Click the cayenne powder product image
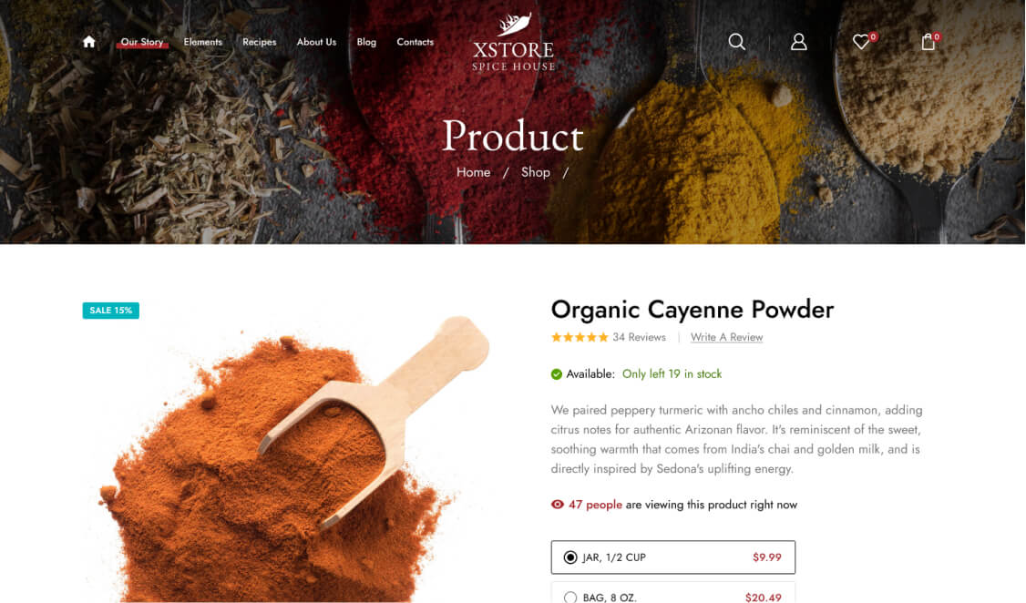Screen dimensions: 1026x603 (288, 458)
